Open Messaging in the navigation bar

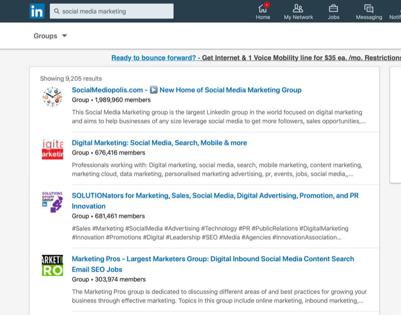[369, 11]
